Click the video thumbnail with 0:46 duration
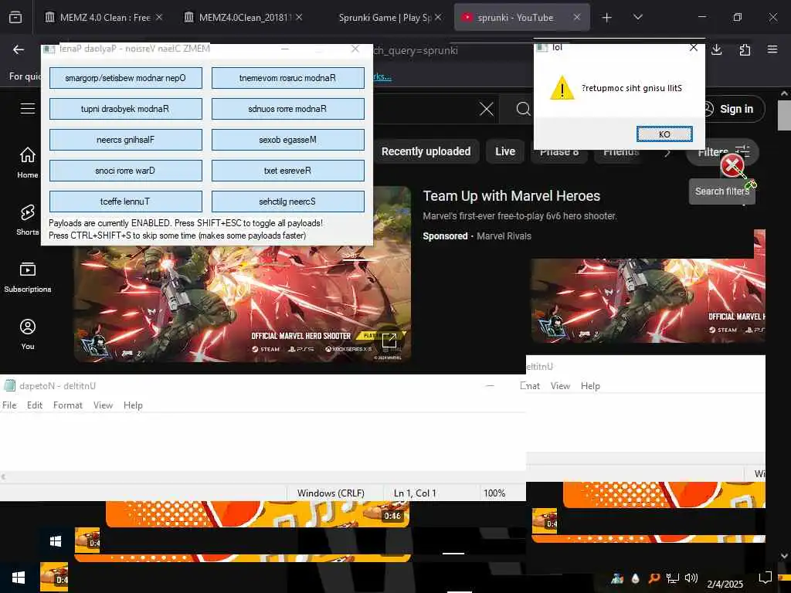Screen dimensions: 791x593 [x=257, y=513]
